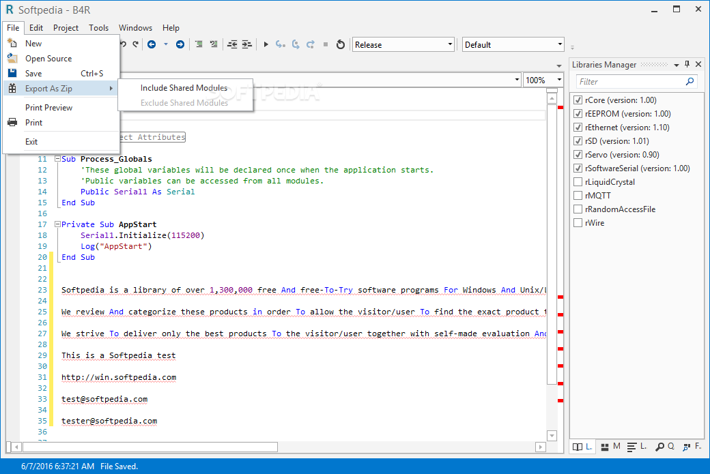Collapse the Private Sub AppStart code block
The height and width of the screenshot is (474, 710).
coord(57,224)
